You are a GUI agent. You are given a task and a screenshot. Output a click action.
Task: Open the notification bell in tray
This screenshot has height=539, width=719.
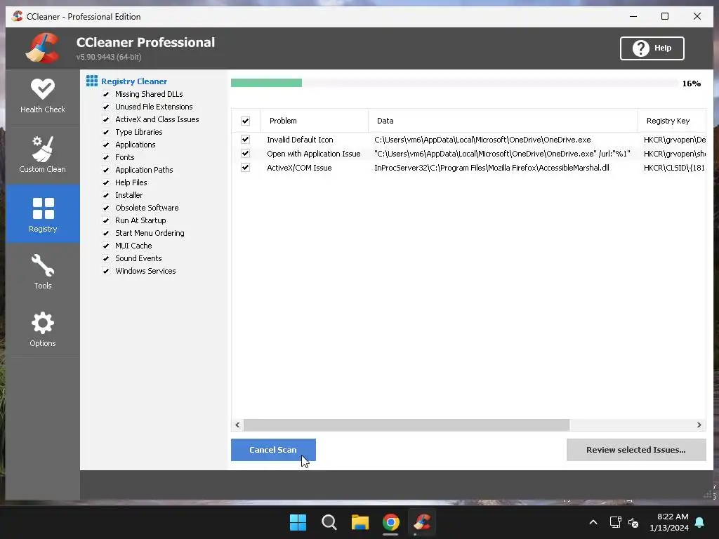point(700,522)
